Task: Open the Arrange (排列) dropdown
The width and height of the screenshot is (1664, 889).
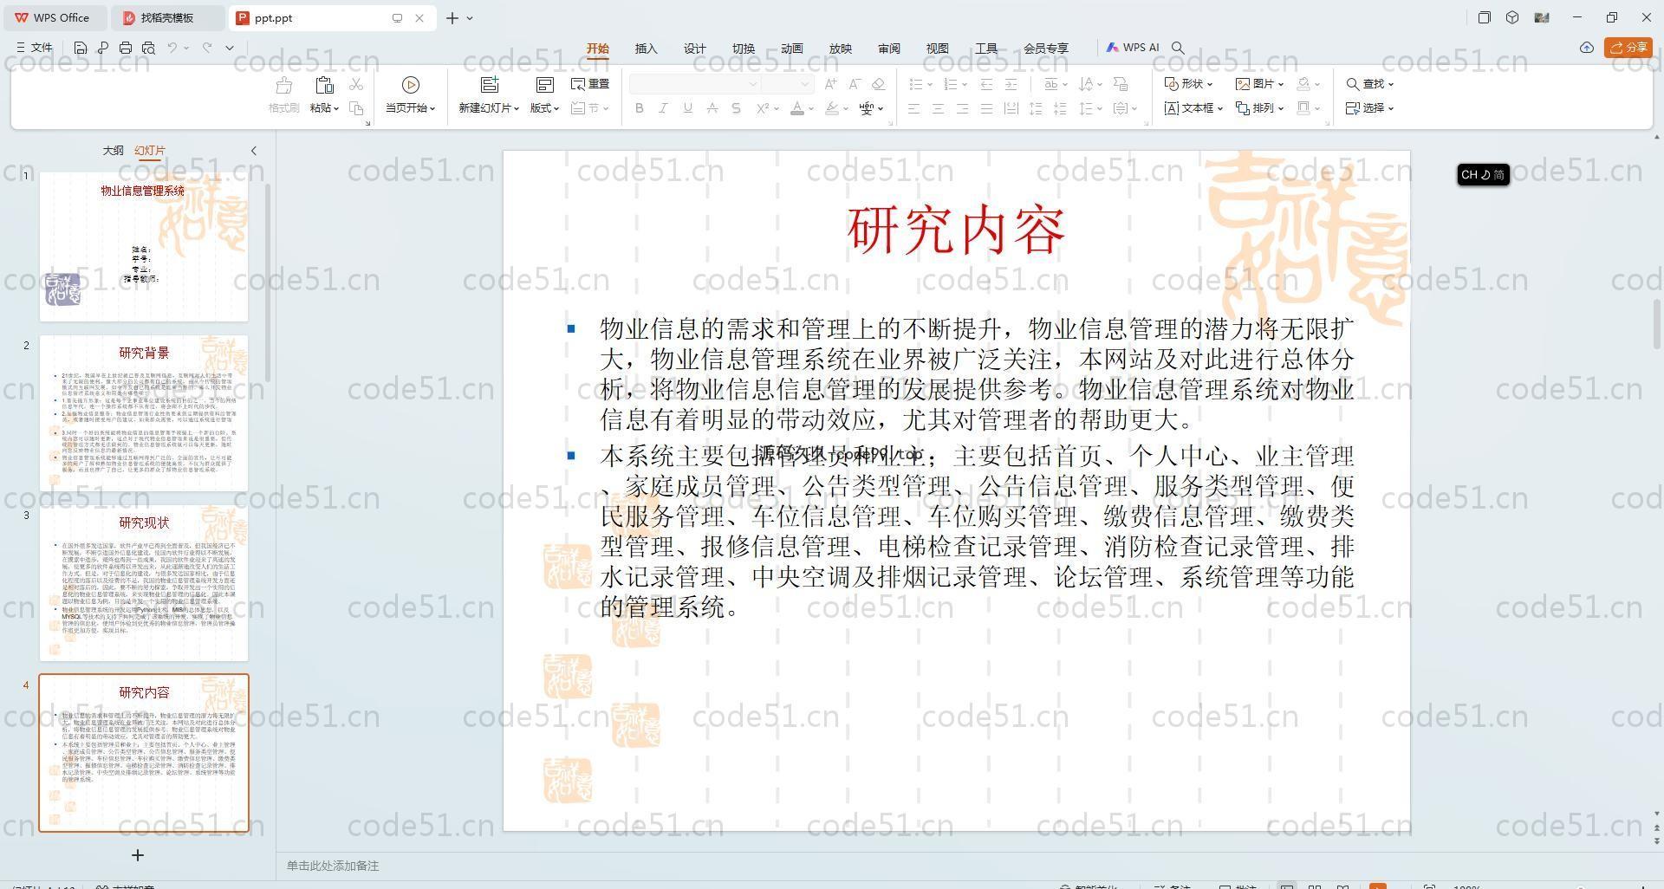Action: [x=1259, y=108]
